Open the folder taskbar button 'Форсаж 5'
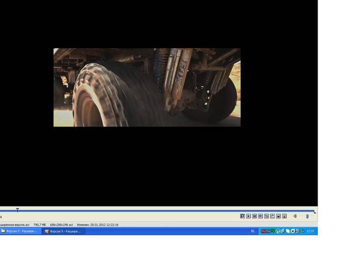The width and height of the screenshot is (348, 279). tap(21, 231)
